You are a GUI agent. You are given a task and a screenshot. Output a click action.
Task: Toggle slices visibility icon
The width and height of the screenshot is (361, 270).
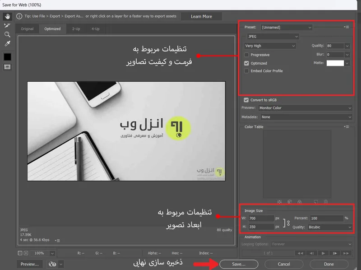pyautogui.click(x=7, y=67)
